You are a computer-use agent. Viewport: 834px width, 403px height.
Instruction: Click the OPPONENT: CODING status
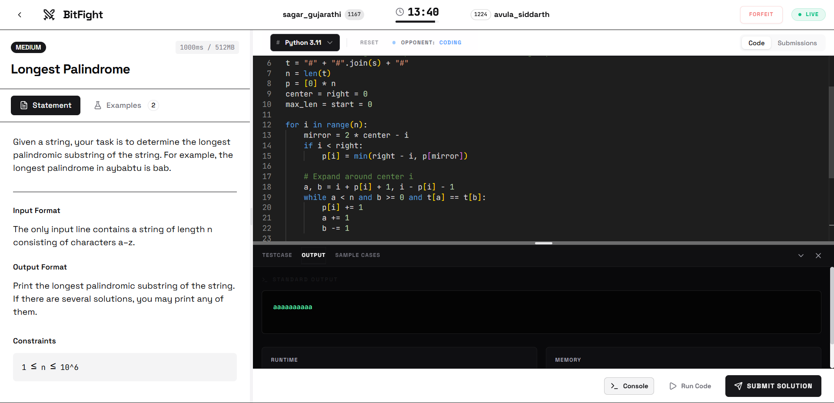[x=427, y=43]
